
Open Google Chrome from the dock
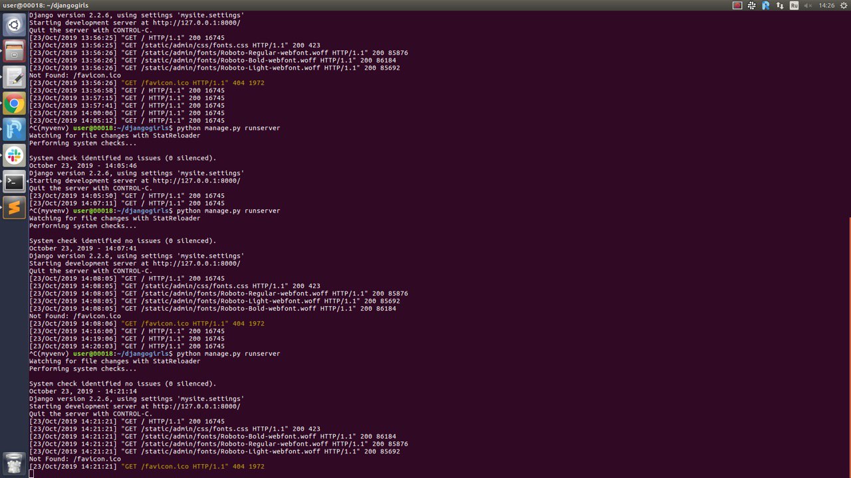(14, 104)
